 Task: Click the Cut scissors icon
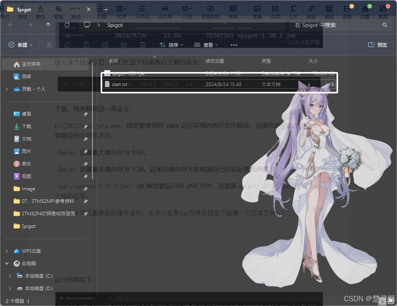pyautogui.click(x=49, y=45)
